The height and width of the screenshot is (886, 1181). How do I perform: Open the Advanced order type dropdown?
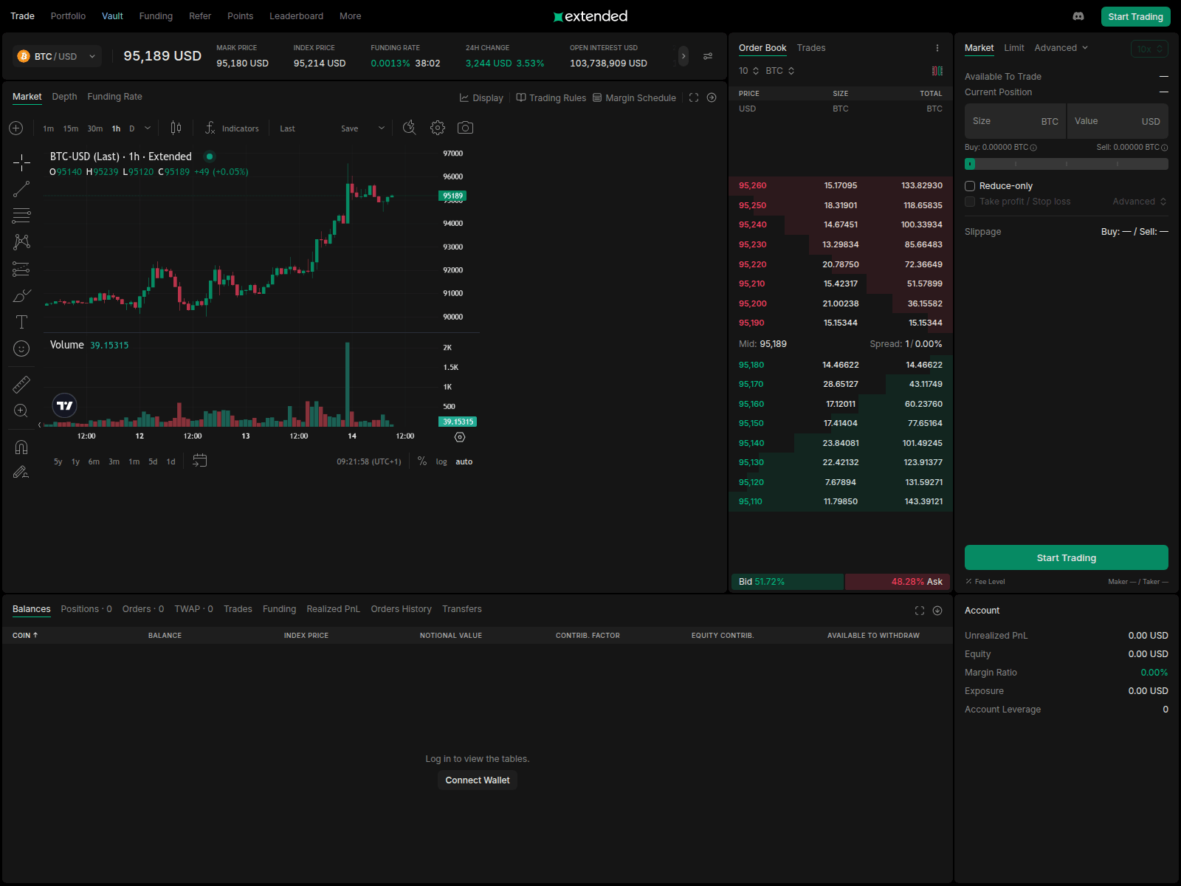click(1061, 48)
